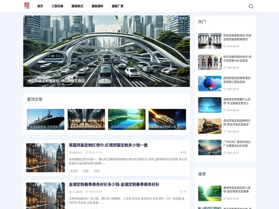Click the eye views icon showing 81
The image size is (279, 209).
(x=181, y=152)
